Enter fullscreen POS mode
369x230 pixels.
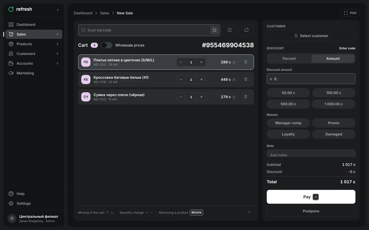coord(350,13)
